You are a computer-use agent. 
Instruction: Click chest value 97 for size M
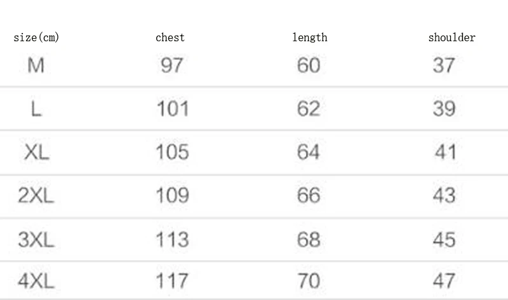(171, 65)
